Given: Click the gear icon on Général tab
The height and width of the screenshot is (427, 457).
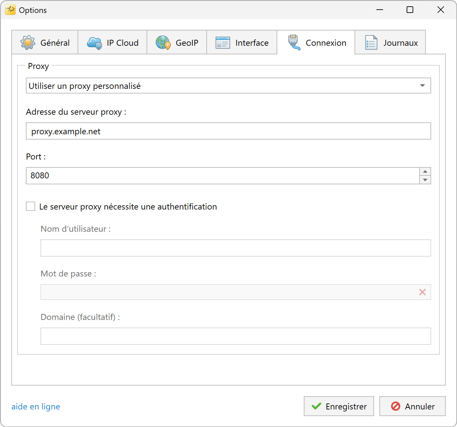Looking at the screenshot, I should click(28, 42).
